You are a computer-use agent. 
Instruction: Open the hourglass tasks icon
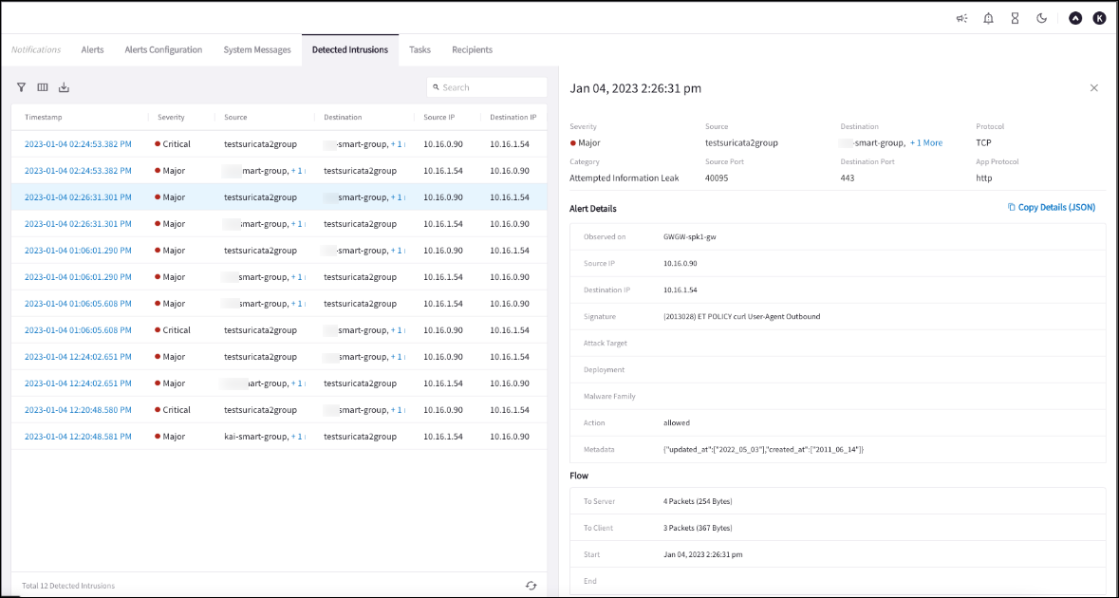point(1015,18)
